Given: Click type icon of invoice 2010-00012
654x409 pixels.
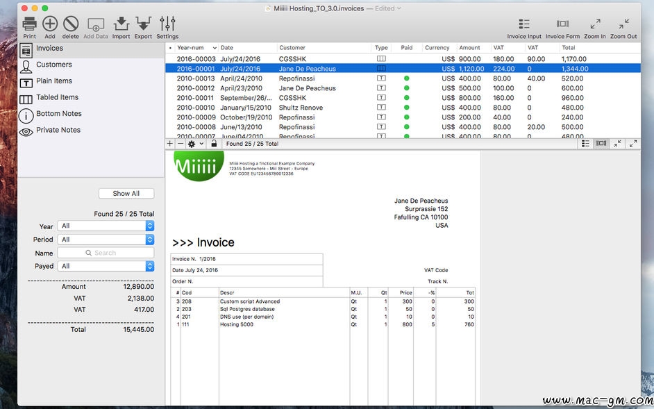Looking at the screenshot, I should click(x=381, y=88).
